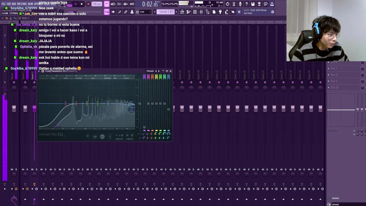Viewport: 366px width, 206px height.
Task: Select next preset arrow in EQ window
Action: click(159, 71)
